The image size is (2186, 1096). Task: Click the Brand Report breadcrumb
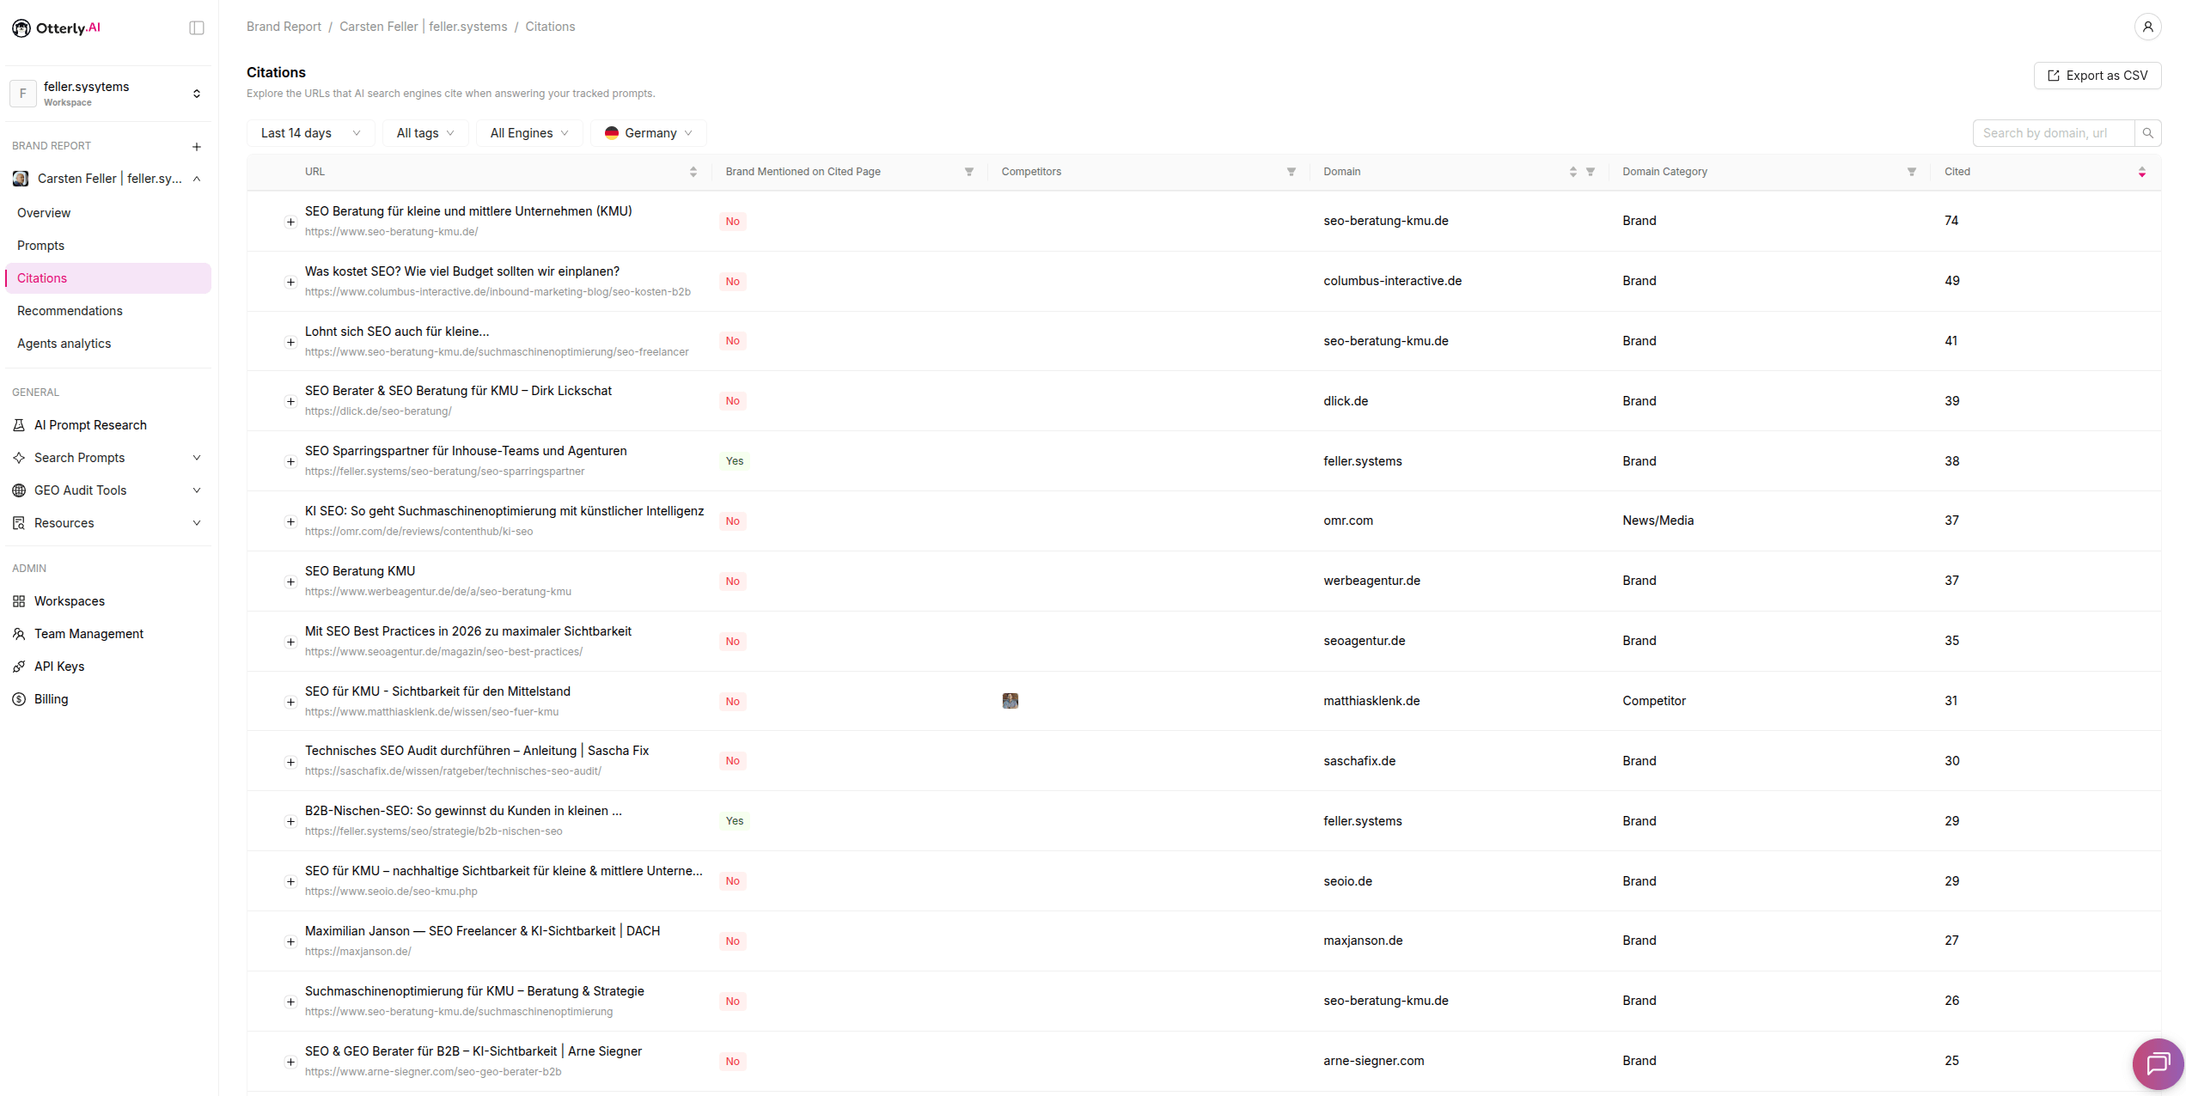[284, 27]
